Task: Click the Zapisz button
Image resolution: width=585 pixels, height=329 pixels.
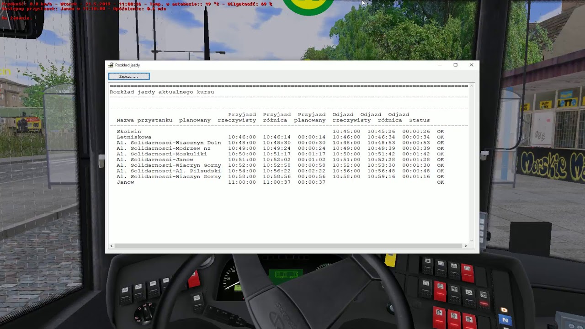Action: click(x=129, y=76)
